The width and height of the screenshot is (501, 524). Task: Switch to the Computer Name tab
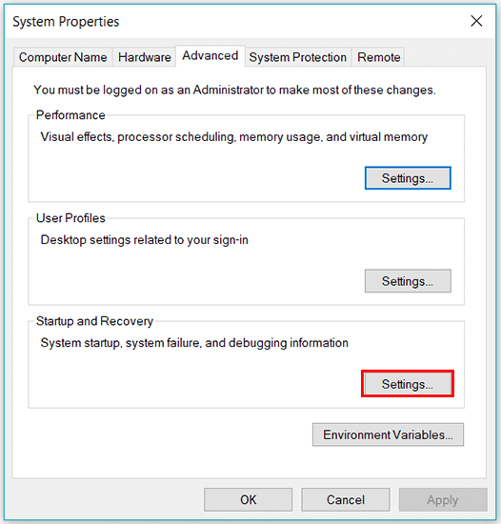tap(63, 57)
